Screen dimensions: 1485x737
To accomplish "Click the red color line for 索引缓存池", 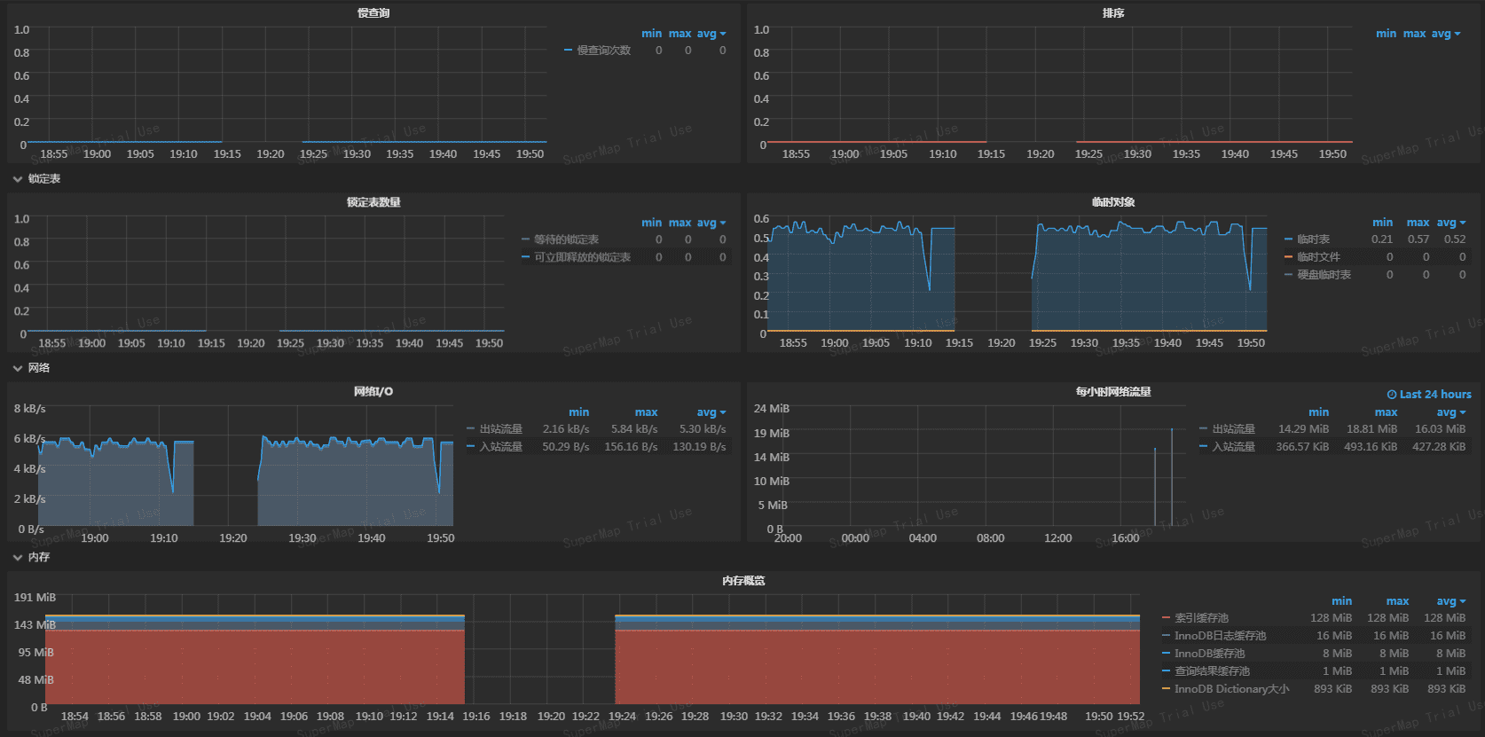I will (x=1167, y=618).
